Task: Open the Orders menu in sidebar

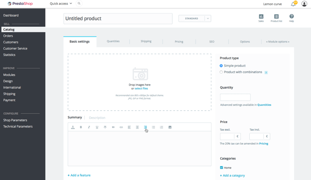Action: click(8, 36)
